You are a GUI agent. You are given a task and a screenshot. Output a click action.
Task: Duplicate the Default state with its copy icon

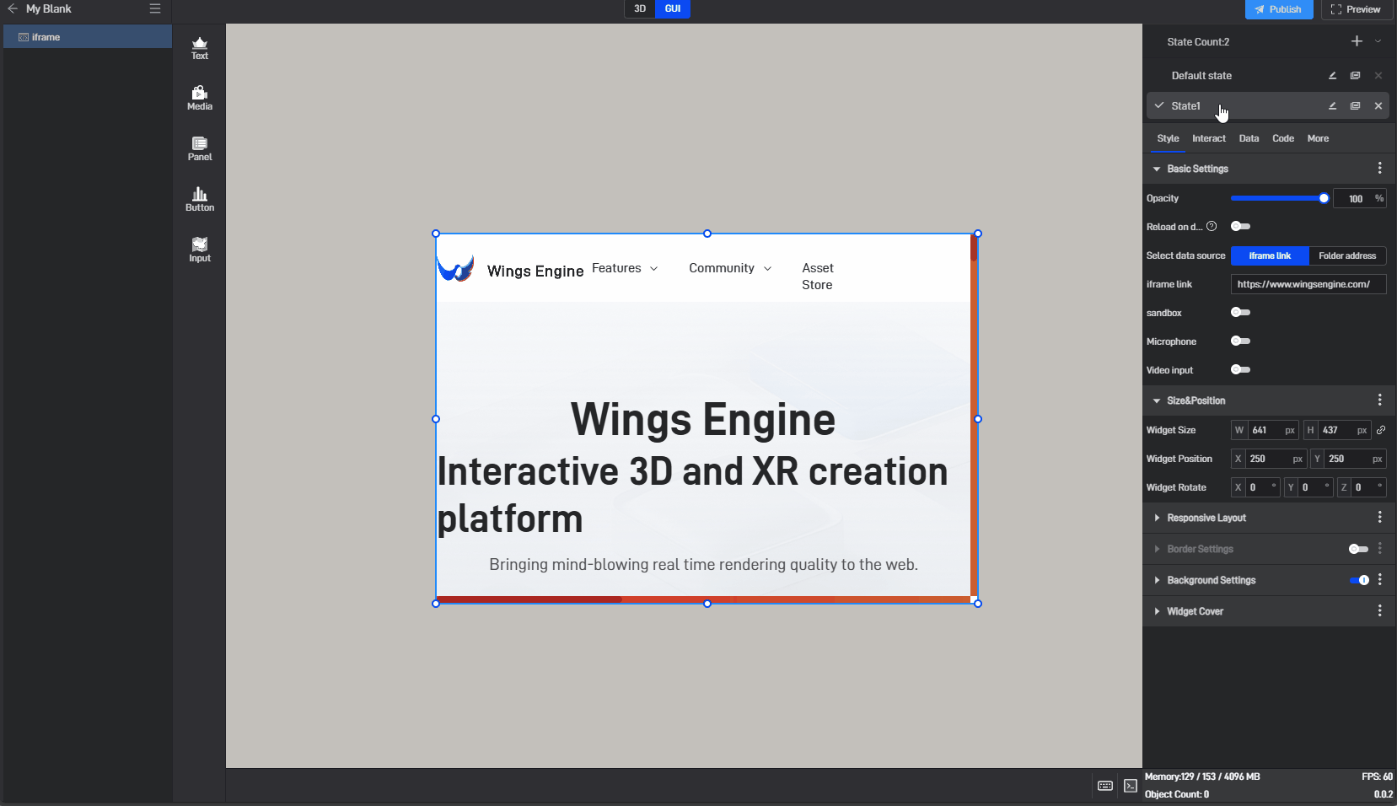(x=1356, y=76)
